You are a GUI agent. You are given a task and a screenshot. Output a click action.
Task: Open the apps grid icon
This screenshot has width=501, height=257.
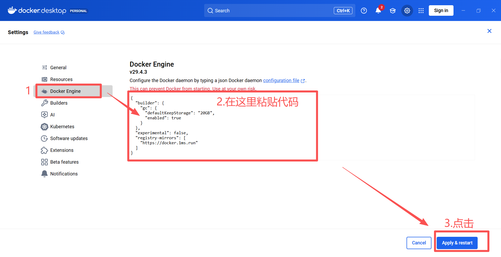(421, 10)
